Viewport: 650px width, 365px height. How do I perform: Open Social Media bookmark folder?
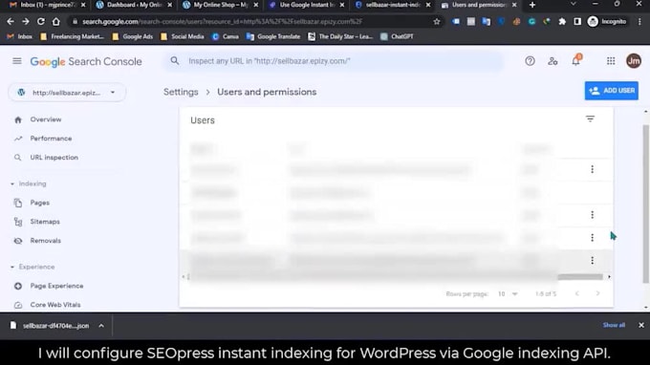coord(182,36)
